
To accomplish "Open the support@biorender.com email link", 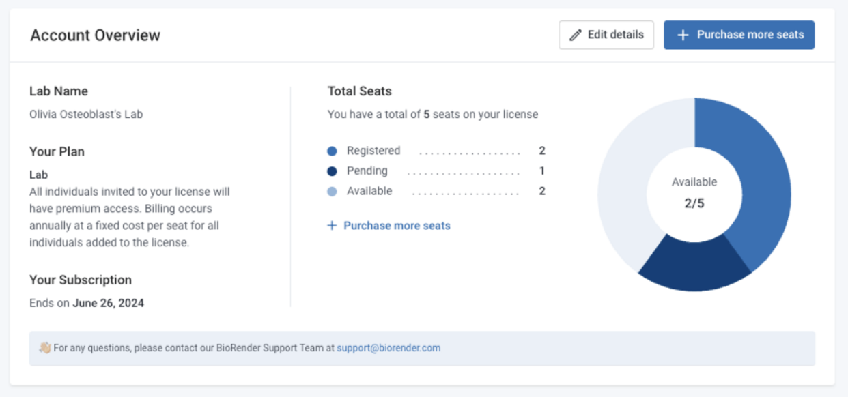I will click(388, 348).
